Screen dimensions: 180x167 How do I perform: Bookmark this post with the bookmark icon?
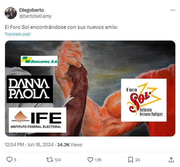tap(131, 160)
